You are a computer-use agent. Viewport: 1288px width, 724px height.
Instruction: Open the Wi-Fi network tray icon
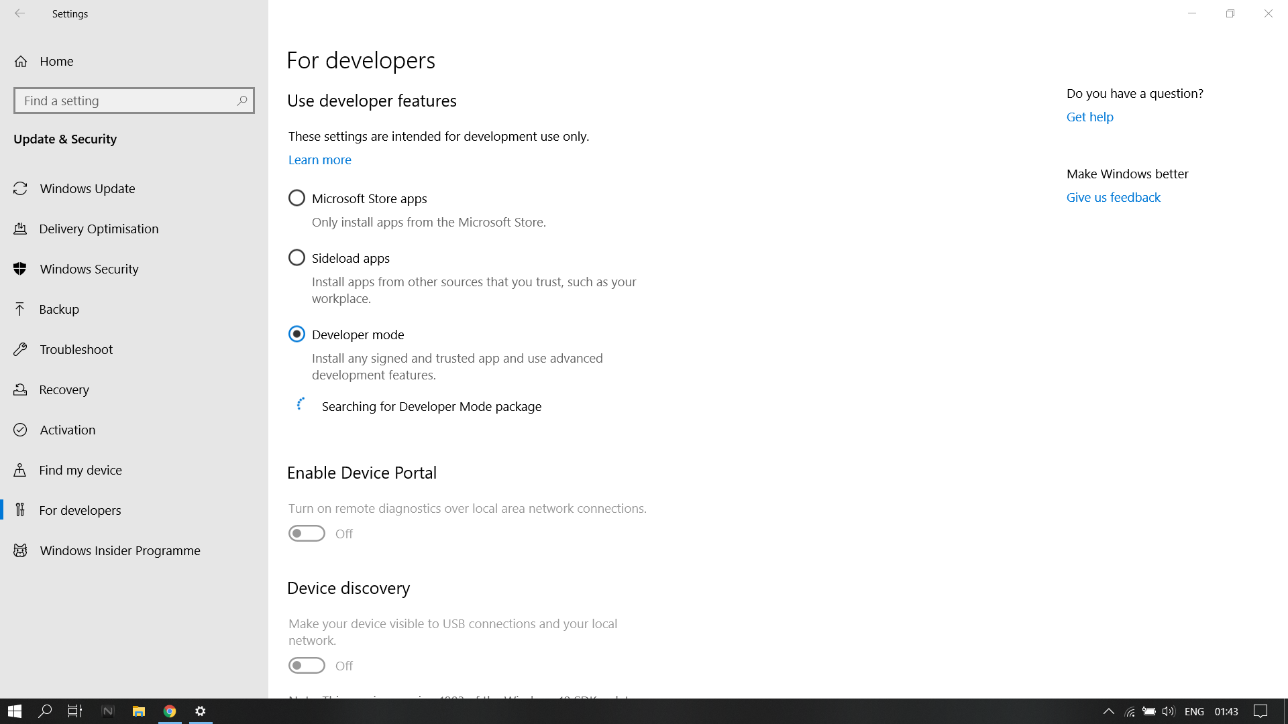click(x=1130, y=711)
